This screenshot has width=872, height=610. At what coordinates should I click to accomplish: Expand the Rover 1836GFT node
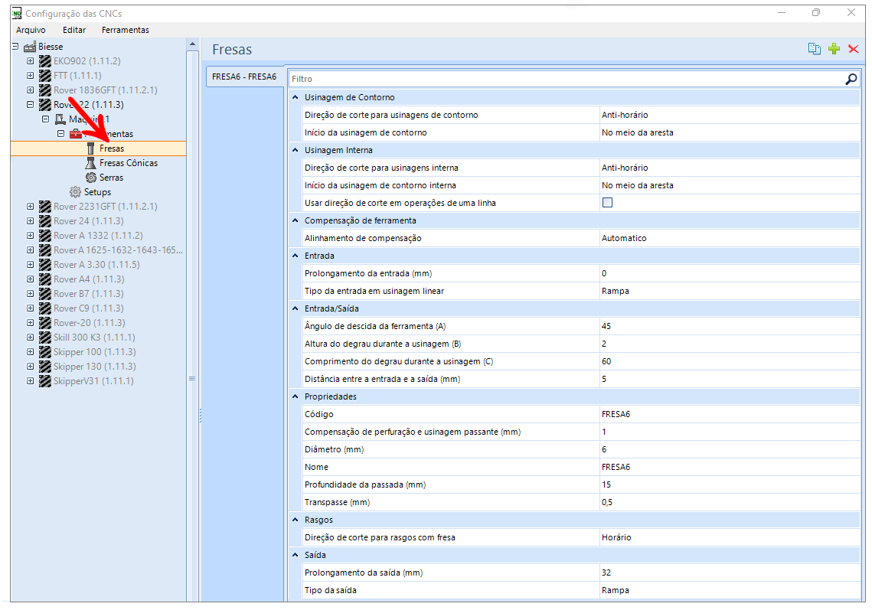tap(30, 90)
